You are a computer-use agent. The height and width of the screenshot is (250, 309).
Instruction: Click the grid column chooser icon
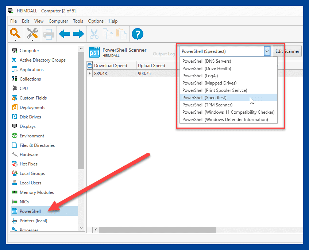pyautogui.click(x=90, y=66)
